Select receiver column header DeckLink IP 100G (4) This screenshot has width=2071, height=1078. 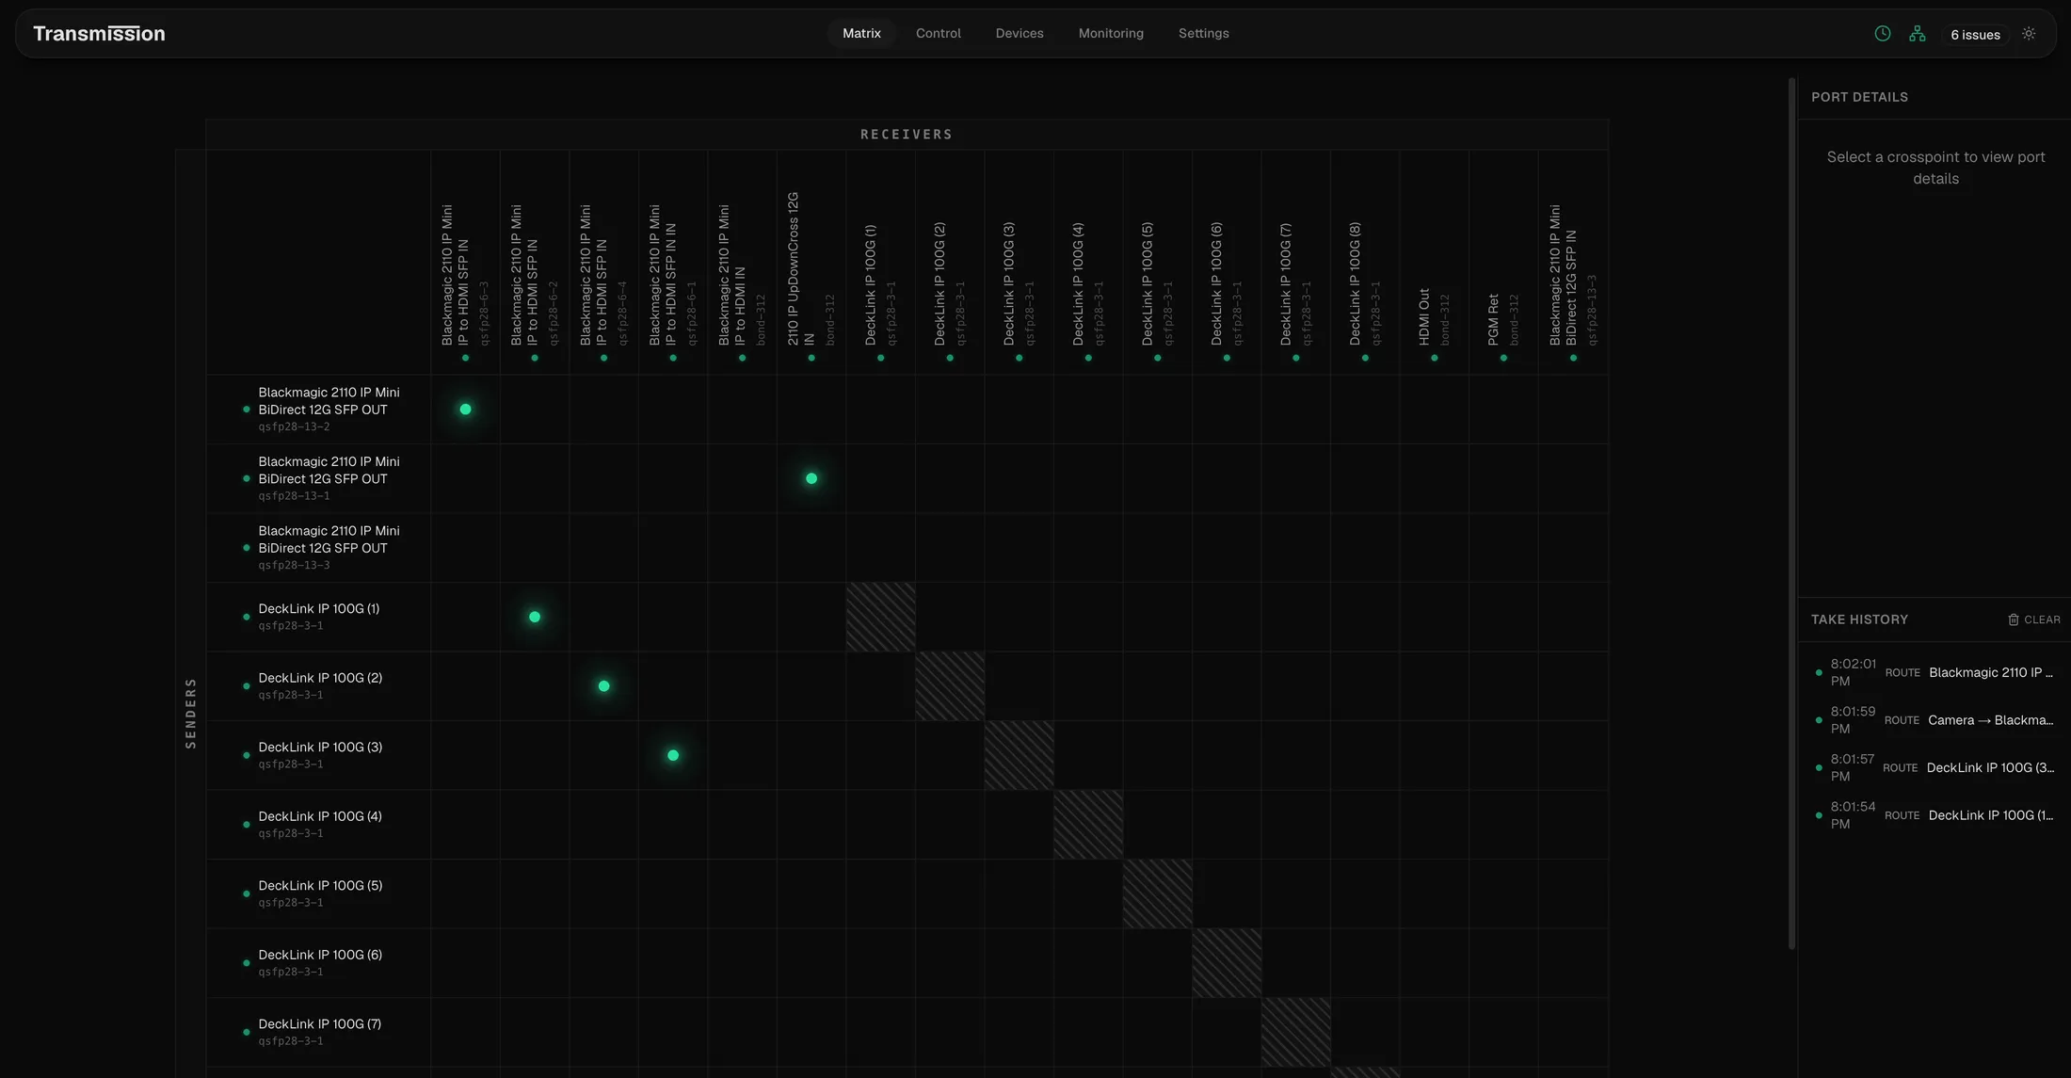[x=1088, y=264]
